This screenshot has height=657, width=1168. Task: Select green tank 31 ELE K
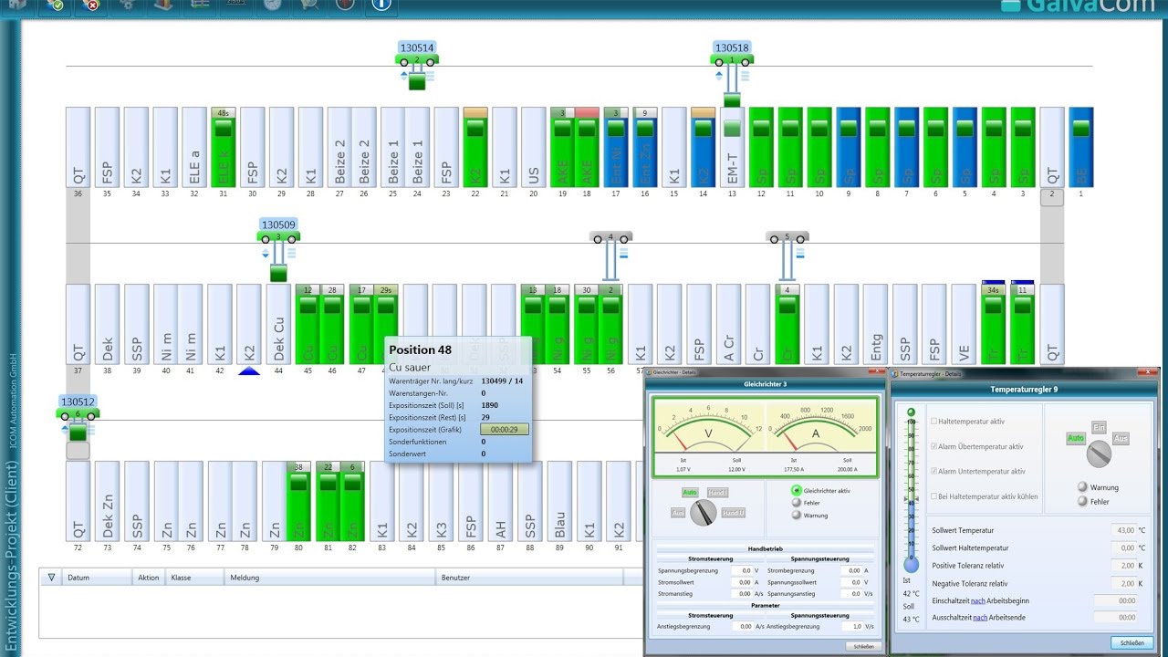[x=224, y=148]
